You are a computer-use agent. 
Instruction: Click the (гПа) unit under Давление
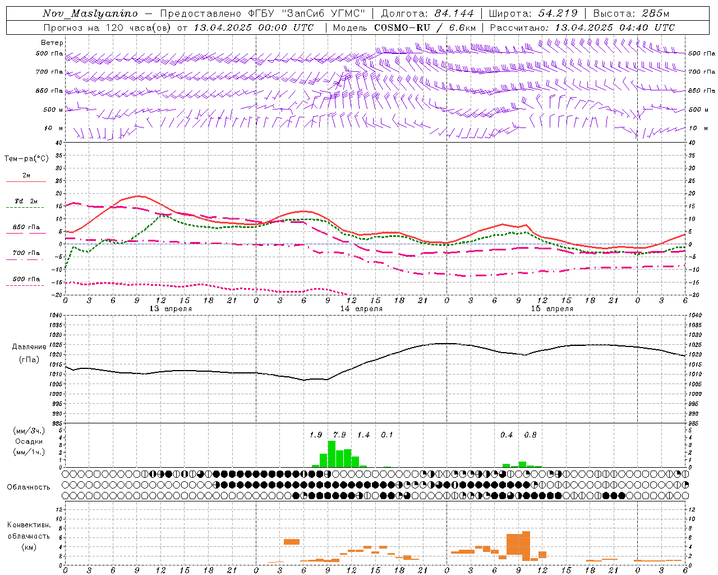(29, 360)
